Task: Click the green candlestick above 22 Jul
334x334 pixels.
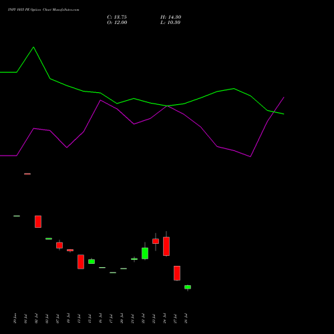Action: (x=145, y=253)
